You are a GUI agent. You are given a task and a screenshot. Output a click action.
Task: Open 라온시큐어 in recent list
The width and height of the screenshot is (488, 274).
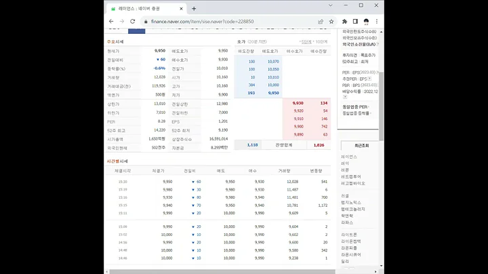pos(351,255)
